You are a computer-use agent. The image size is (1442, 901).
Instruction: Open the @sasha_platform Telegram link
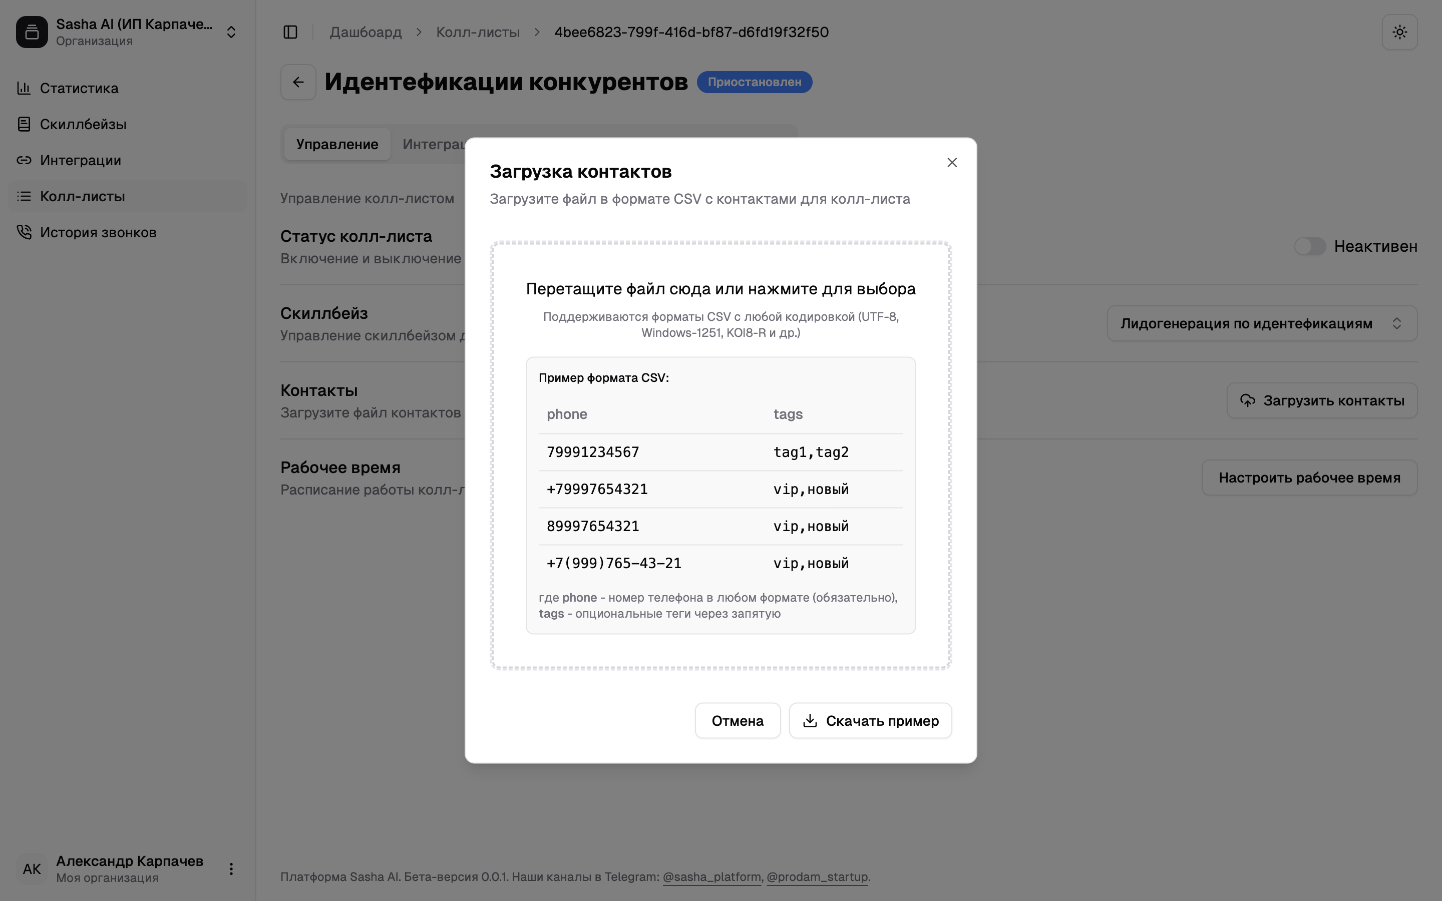point(711,876)
